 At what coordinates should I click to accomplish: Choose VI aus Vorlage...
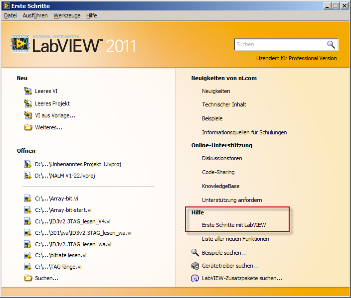[55, 115]
